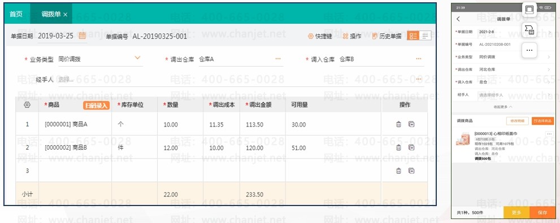Image resolution: width=560 pixels, height=223 pixels.
Task: Open mobile 业务类型 同价调拨 row
Action: click(503, 56)
